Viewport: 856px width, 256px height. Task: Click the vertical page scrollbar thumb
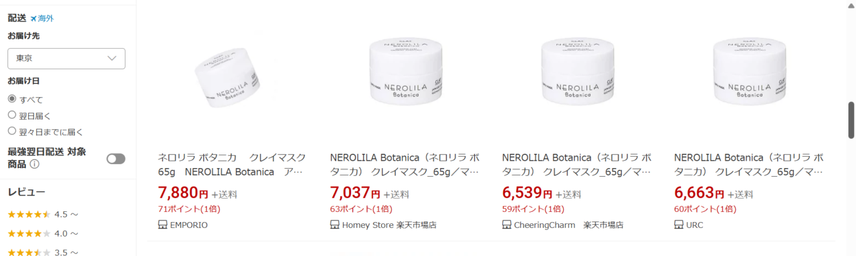(x=851, y=120)
